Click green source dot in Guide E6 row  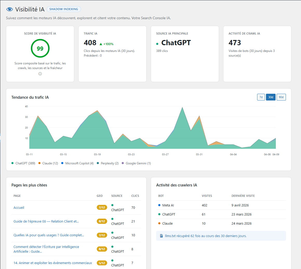[x=112, y=219]
